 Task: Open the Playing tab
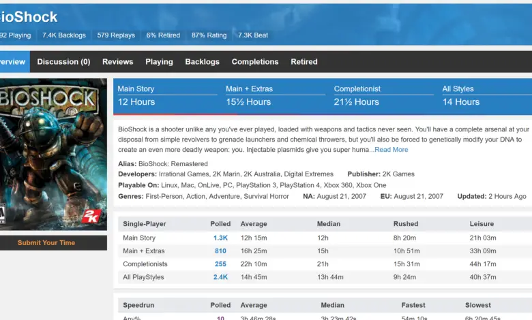(x=159, y=62)
